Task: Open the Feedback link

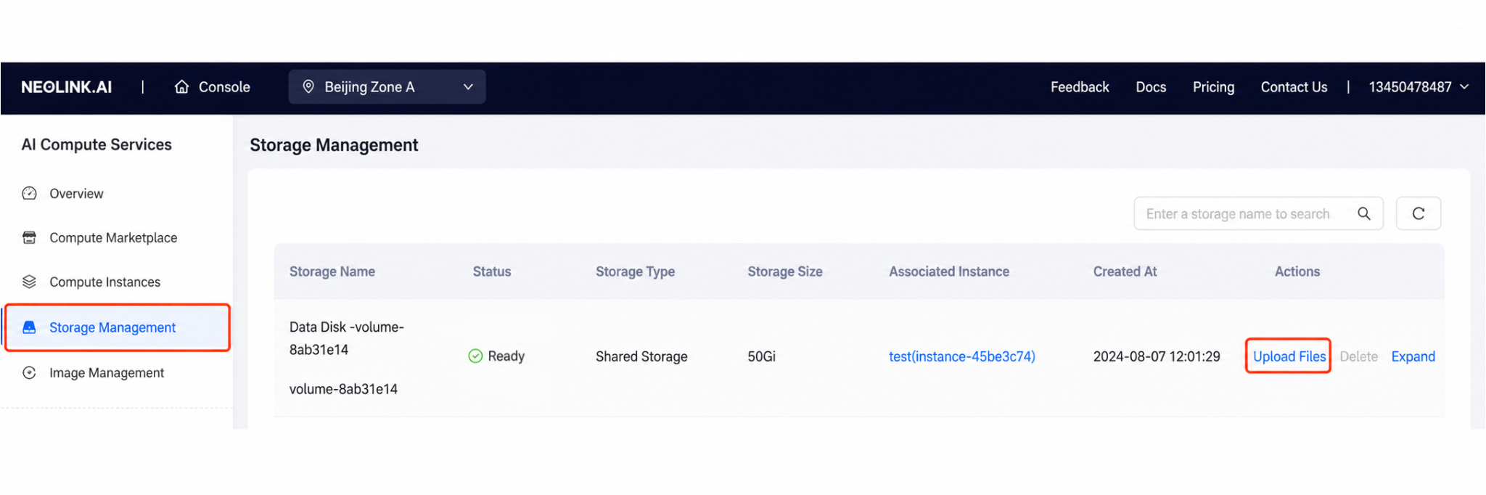Action: pos(1080,87)
